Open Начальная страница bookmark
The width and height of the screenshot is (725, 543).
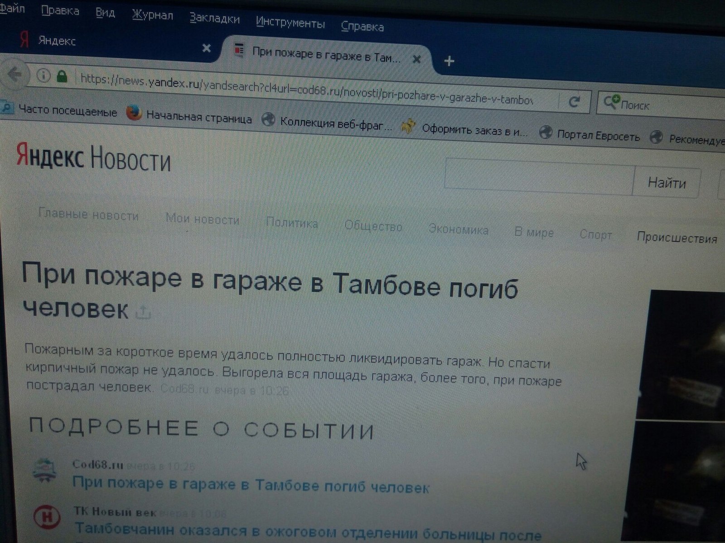tap(189, 117)
